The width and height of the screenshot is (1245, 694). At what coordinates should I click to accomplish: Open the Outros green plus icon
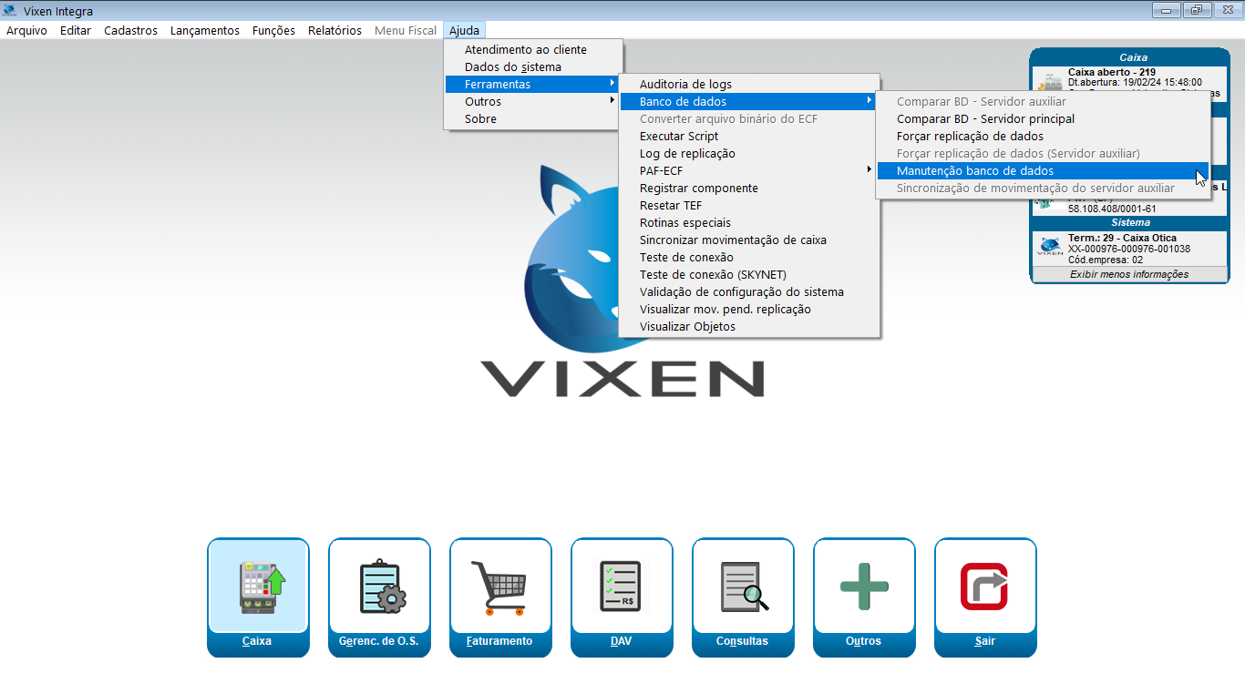click(x=864, y=586)
